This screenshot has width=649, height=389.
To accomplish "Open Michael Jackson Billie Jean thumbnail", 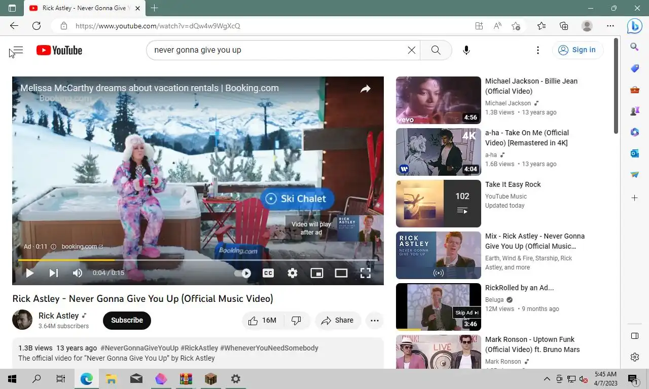I will tap(438, 100).
